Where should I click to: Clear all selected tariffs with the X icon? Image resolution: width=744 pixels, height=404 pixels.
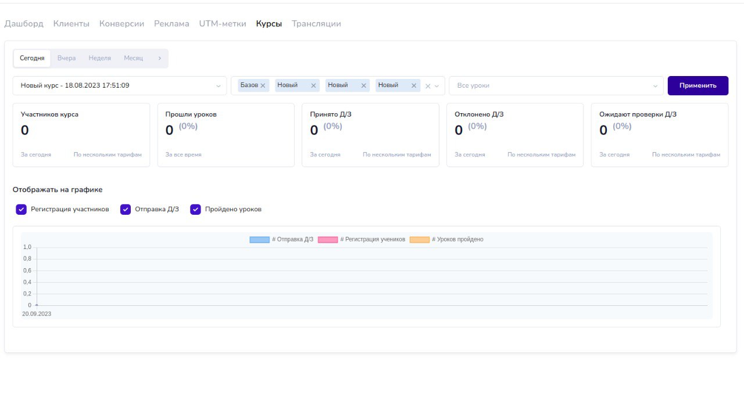[x=428, y=86]
